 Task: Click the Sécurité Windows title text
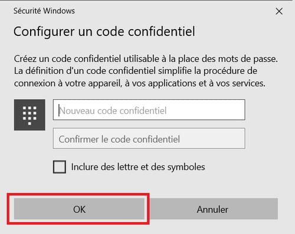coord(44,11)
